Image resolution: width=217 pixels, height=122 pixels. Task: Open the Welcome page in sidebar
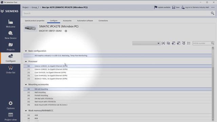11,24
